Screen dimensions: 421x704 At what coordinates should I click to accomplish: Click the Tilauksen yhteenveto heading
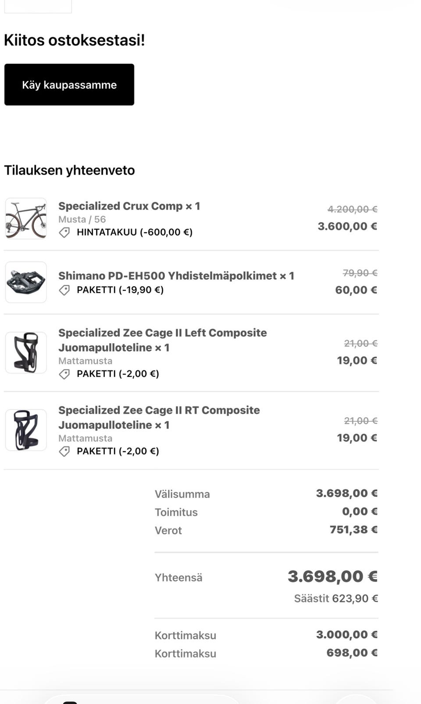click(x=69, y=170)
